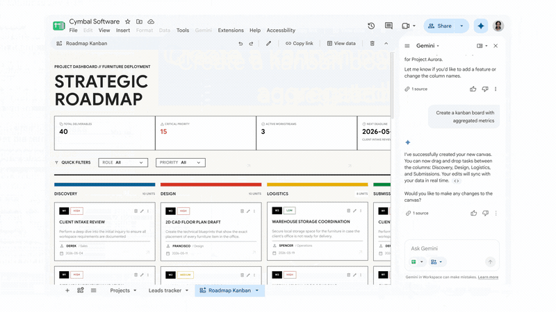
Task: Open the Priority All filter dropdown
Action: click(181, 162)
